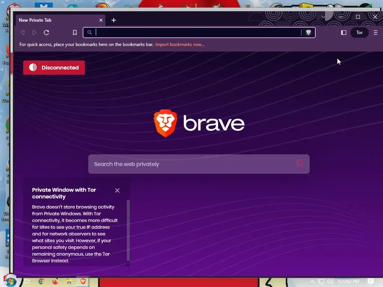The height and width of the screenshot is (287, 383).
Task: Click the Brave lion logo
Action: (x=165, y=123)
